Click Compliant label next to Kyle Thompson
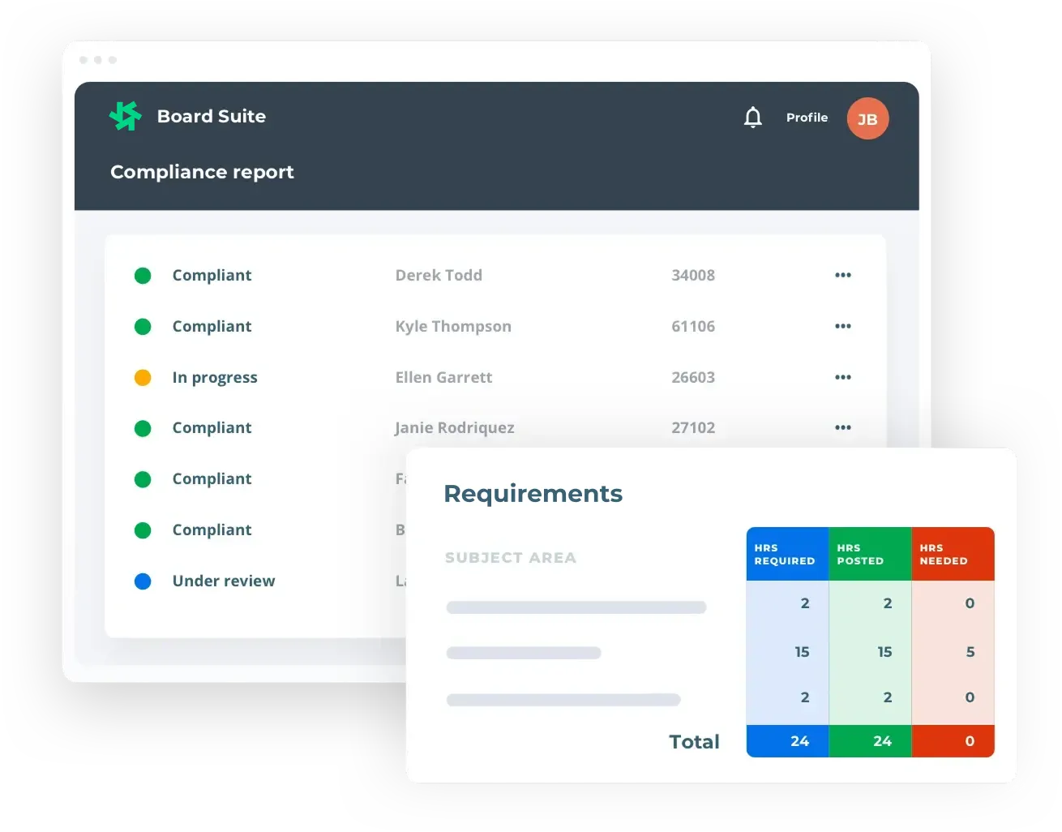 click(x=212, y=327)
